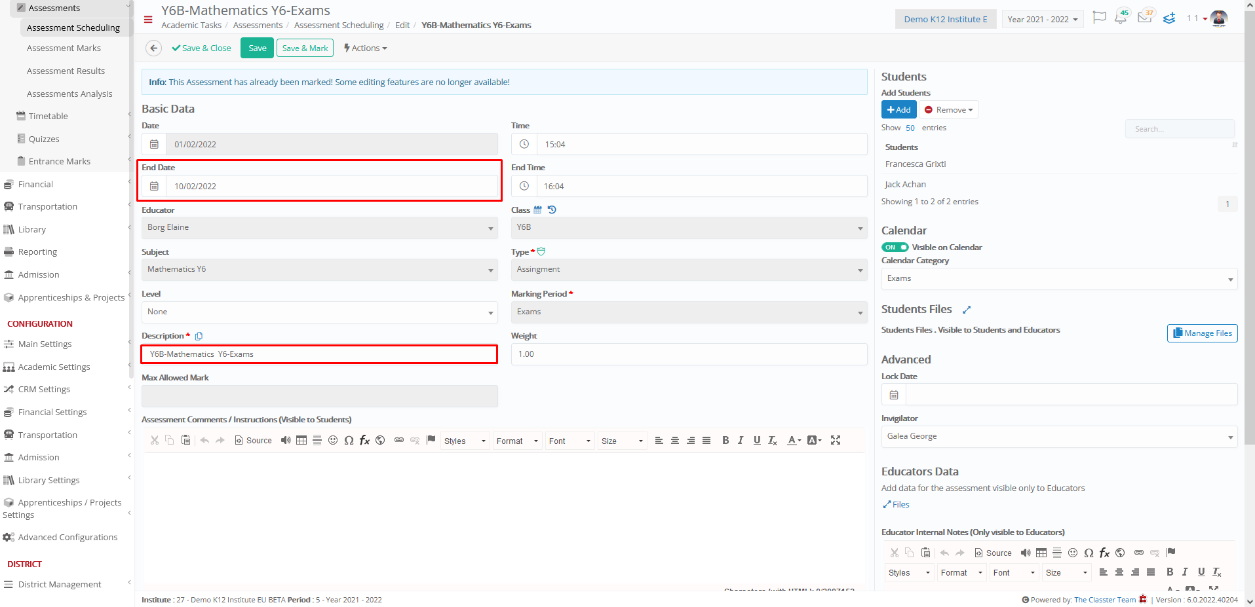
Task: Open Assessment Marks in sidebar
Action: [x=64, y=48]
